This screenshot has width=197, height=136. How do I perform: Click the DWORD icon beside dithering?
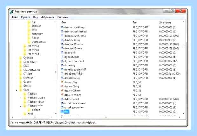click(x=62, y=65)
